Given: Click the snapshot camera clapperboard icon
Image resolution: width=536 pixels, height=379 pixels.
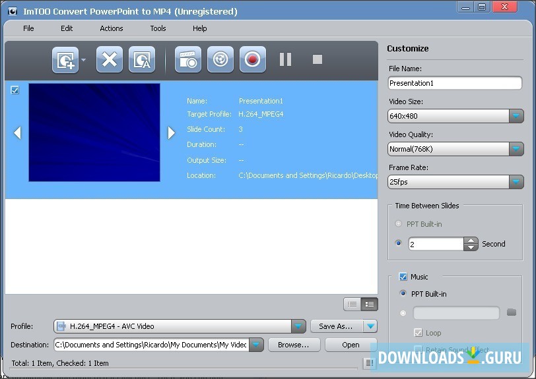Looking at the screenshot, I should 188,60.
